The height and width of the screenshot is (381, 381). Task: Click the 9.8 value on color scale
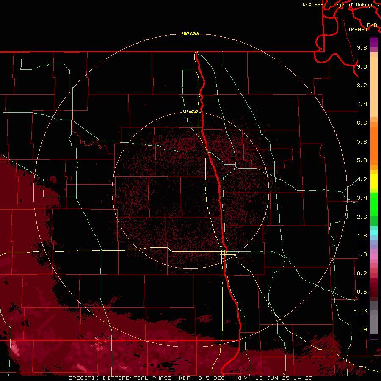pos(362,47)
